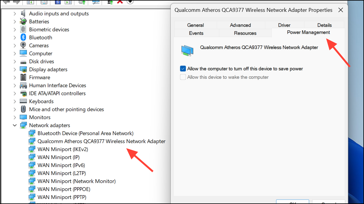Image resolution: width=364 pixels, height=204 pixels.
Task: Click the Cameras webcam icon
Action: [23, 46]
